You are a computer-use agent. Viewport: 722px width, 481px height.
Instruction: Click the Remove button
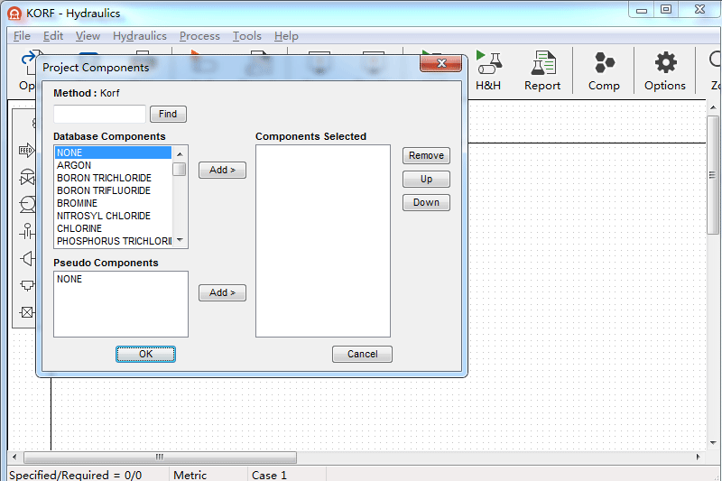point(426,155)
